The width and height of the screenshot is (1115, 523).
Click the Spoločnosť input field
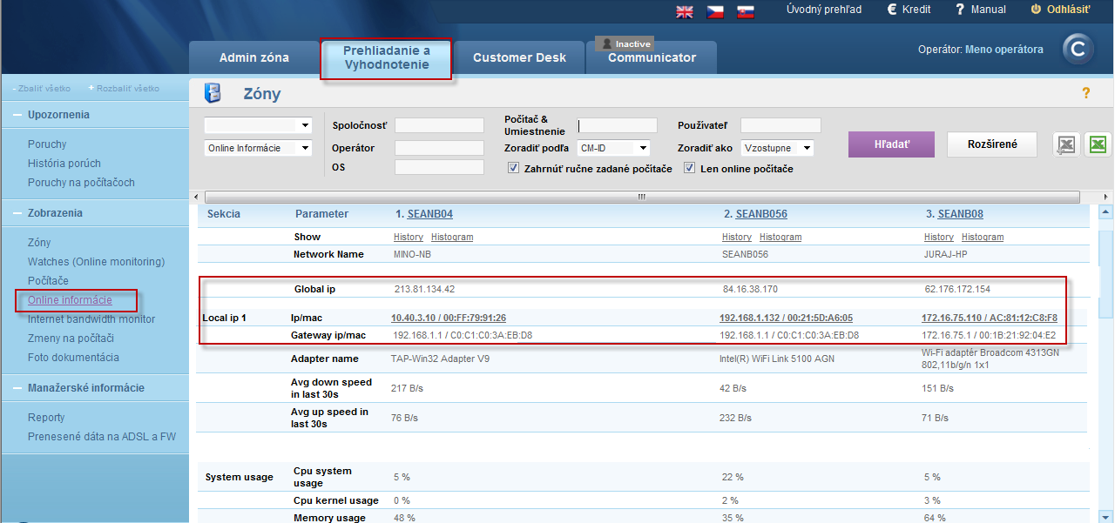point(439,125)
